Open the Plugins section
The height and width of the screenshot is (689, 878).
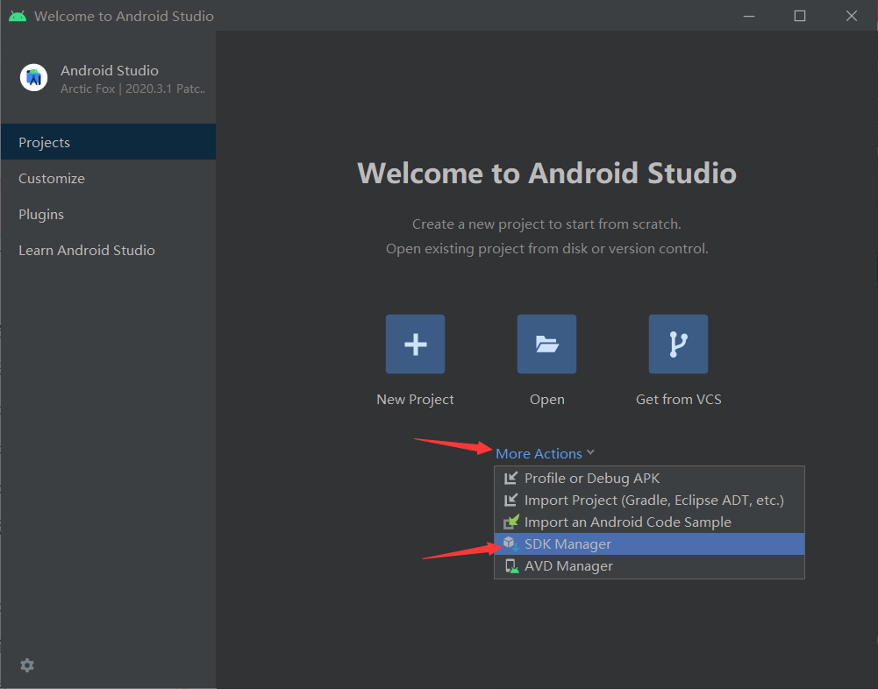click(x=39, y=214)
